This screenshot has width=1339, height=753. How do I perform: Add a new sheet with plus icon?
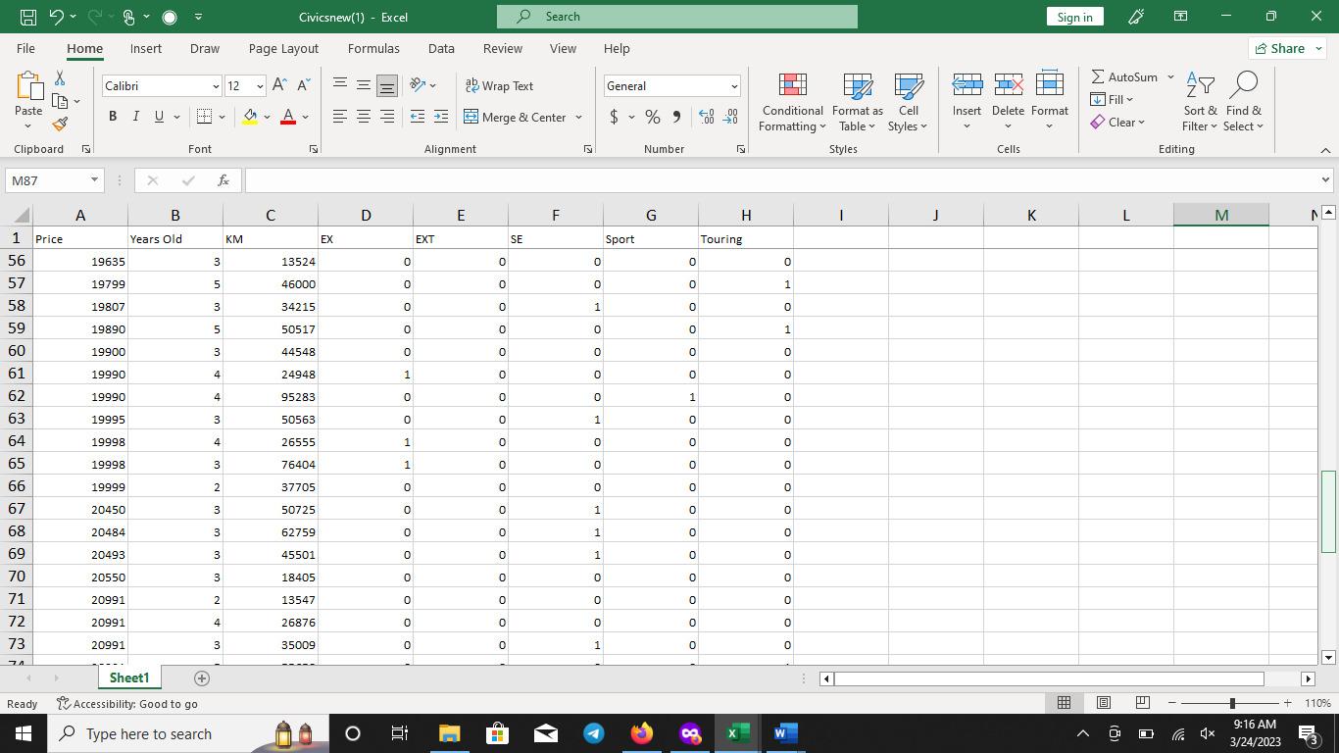(x=202, y=678)
